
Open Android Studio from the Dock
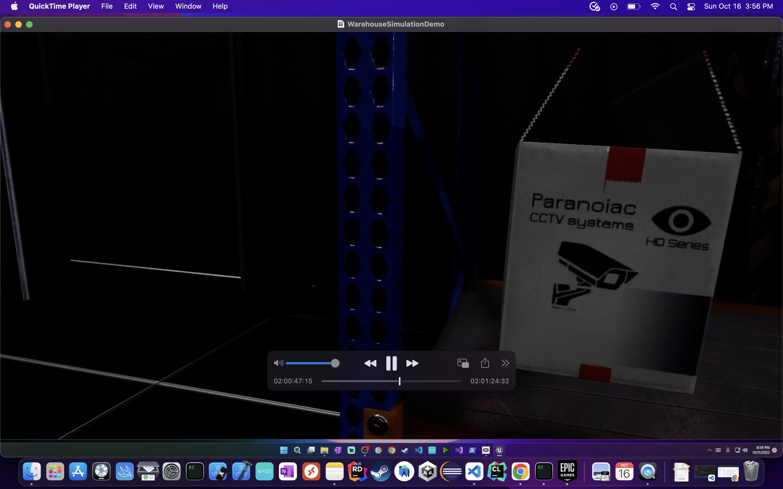404,472
